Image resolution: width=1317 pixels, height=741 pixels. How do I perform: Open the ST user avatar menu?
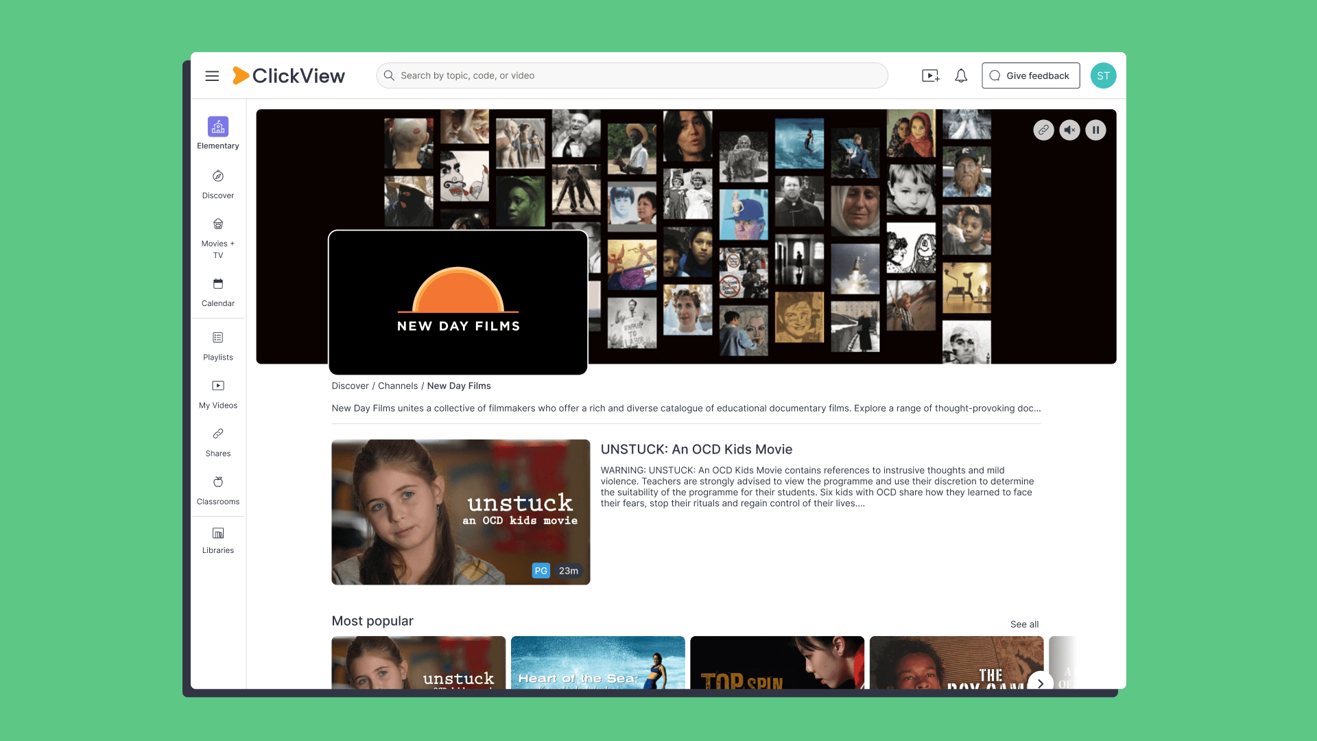point(1103,75)
